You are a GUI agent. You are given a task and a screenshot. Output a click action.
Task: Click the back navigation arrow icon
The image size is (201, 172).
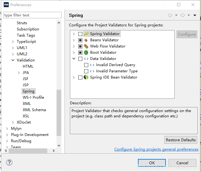(170, 15)
